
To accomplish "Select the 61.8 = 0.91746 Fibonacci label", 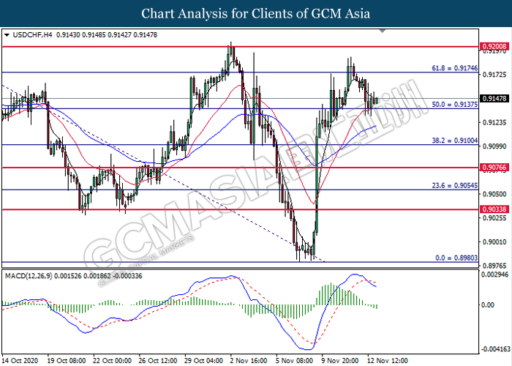I will (x=454, y=68).
